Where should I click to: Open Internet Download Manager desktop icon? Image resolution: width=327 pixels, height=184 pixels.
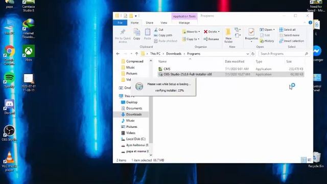(29, 29)
